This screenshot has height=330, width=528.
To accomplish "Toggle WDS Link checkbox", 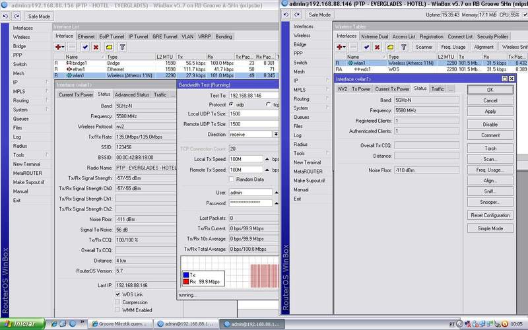I will (x=117, y=294).
